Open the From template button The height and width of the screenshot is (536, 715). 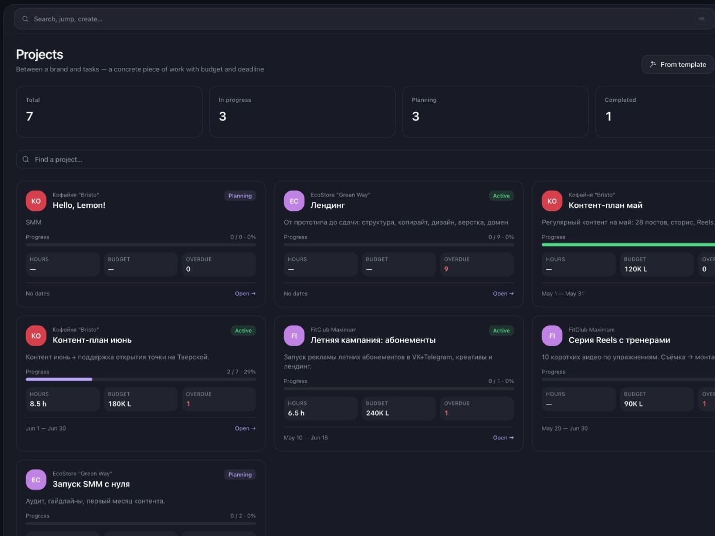677,64
